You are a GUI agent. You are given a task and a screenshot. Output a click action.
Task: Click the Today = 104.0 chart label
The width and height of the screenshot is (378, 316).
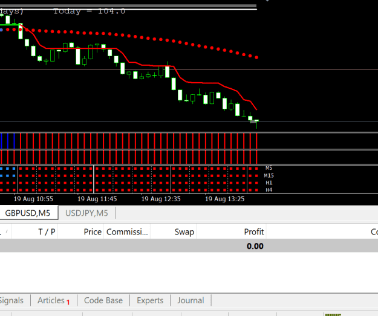(x=89, y=11)
